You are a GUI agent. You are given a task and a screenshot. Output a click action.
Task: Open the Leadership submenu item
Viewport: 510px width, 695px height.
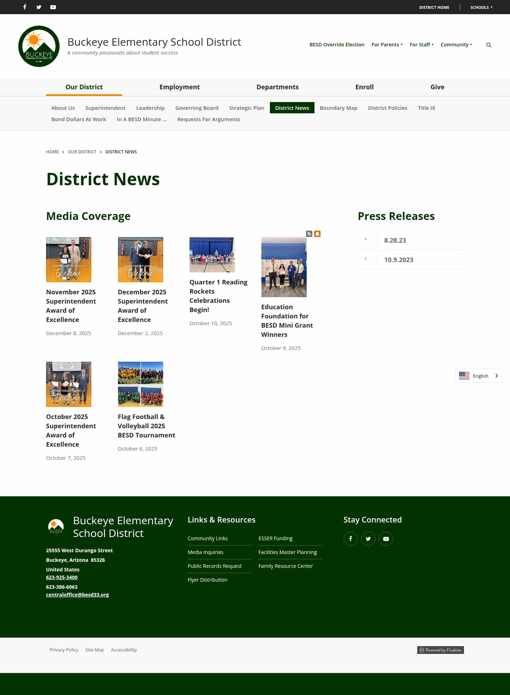151,108
